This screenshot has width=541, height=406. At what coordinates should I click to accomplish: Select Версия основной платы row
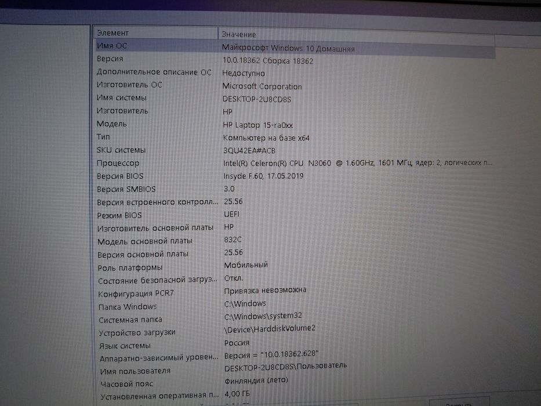pos(143,255)
